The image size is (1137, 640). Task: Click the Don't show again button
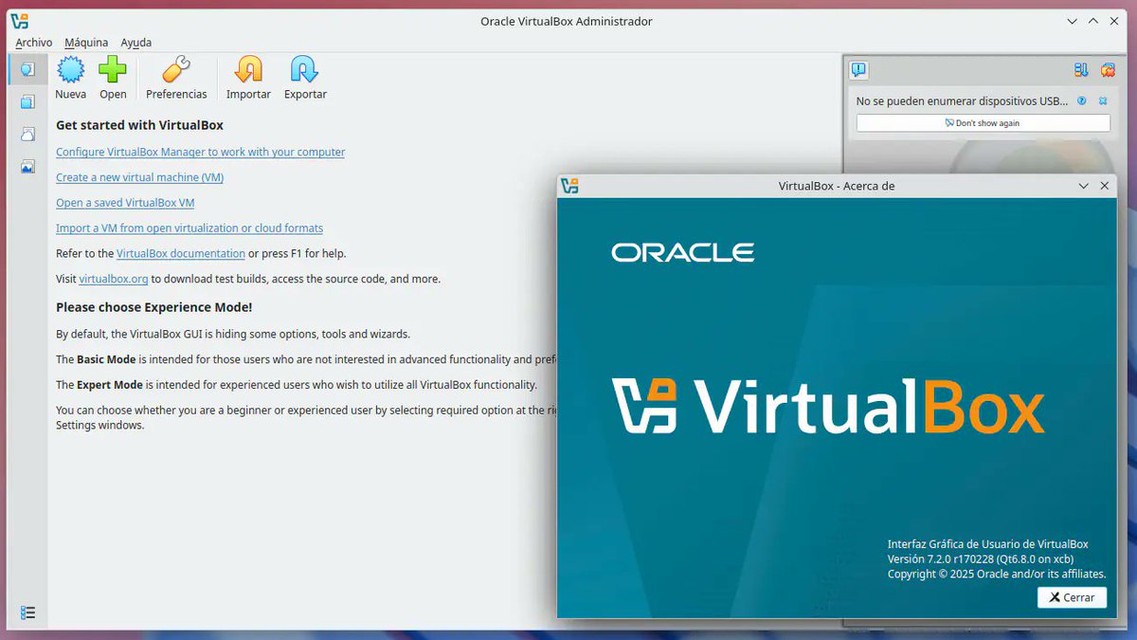point(983,123)
